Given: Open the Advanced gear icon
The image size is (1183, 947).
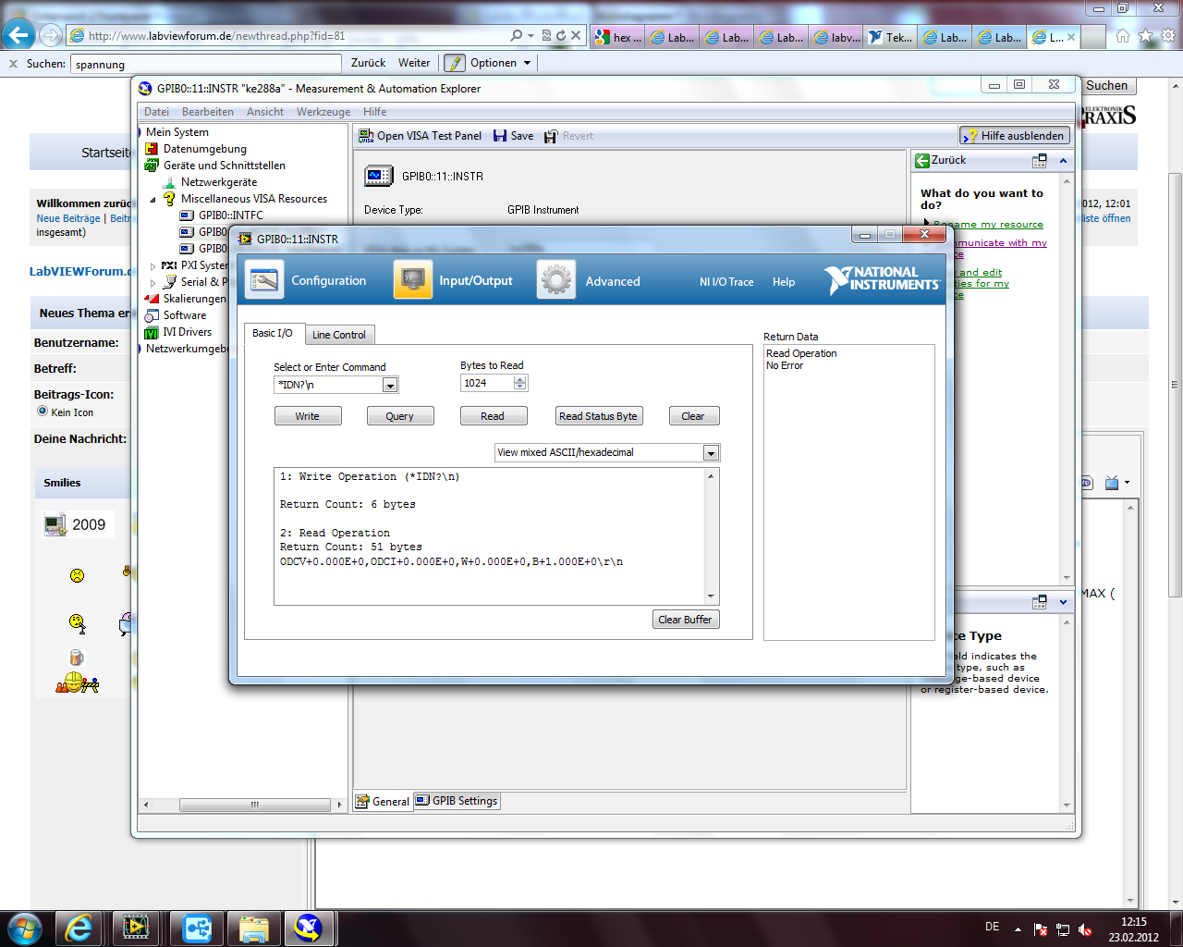Looking at the screenshot, I should (556, 280).
